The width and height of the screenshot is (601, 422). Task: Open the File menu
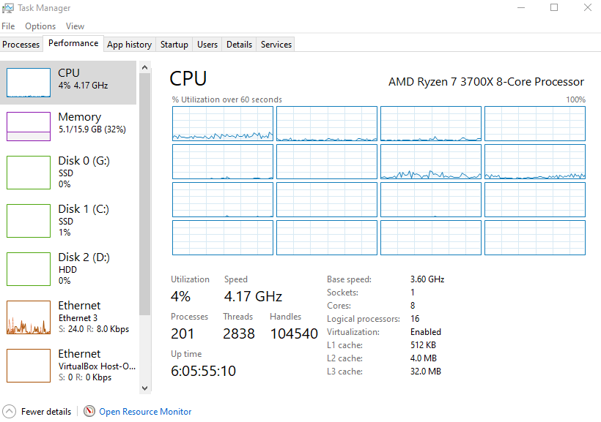pos(8,26)
